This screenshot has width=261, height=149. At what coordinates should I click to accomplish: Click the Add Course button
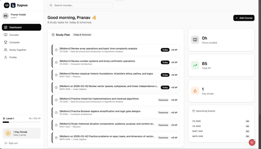[244, 18]
